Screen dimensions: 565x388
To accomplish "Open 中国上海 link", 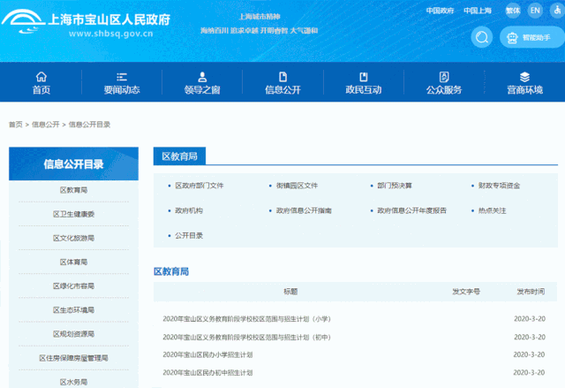I will pyautogui.click(x=478, y=11).
